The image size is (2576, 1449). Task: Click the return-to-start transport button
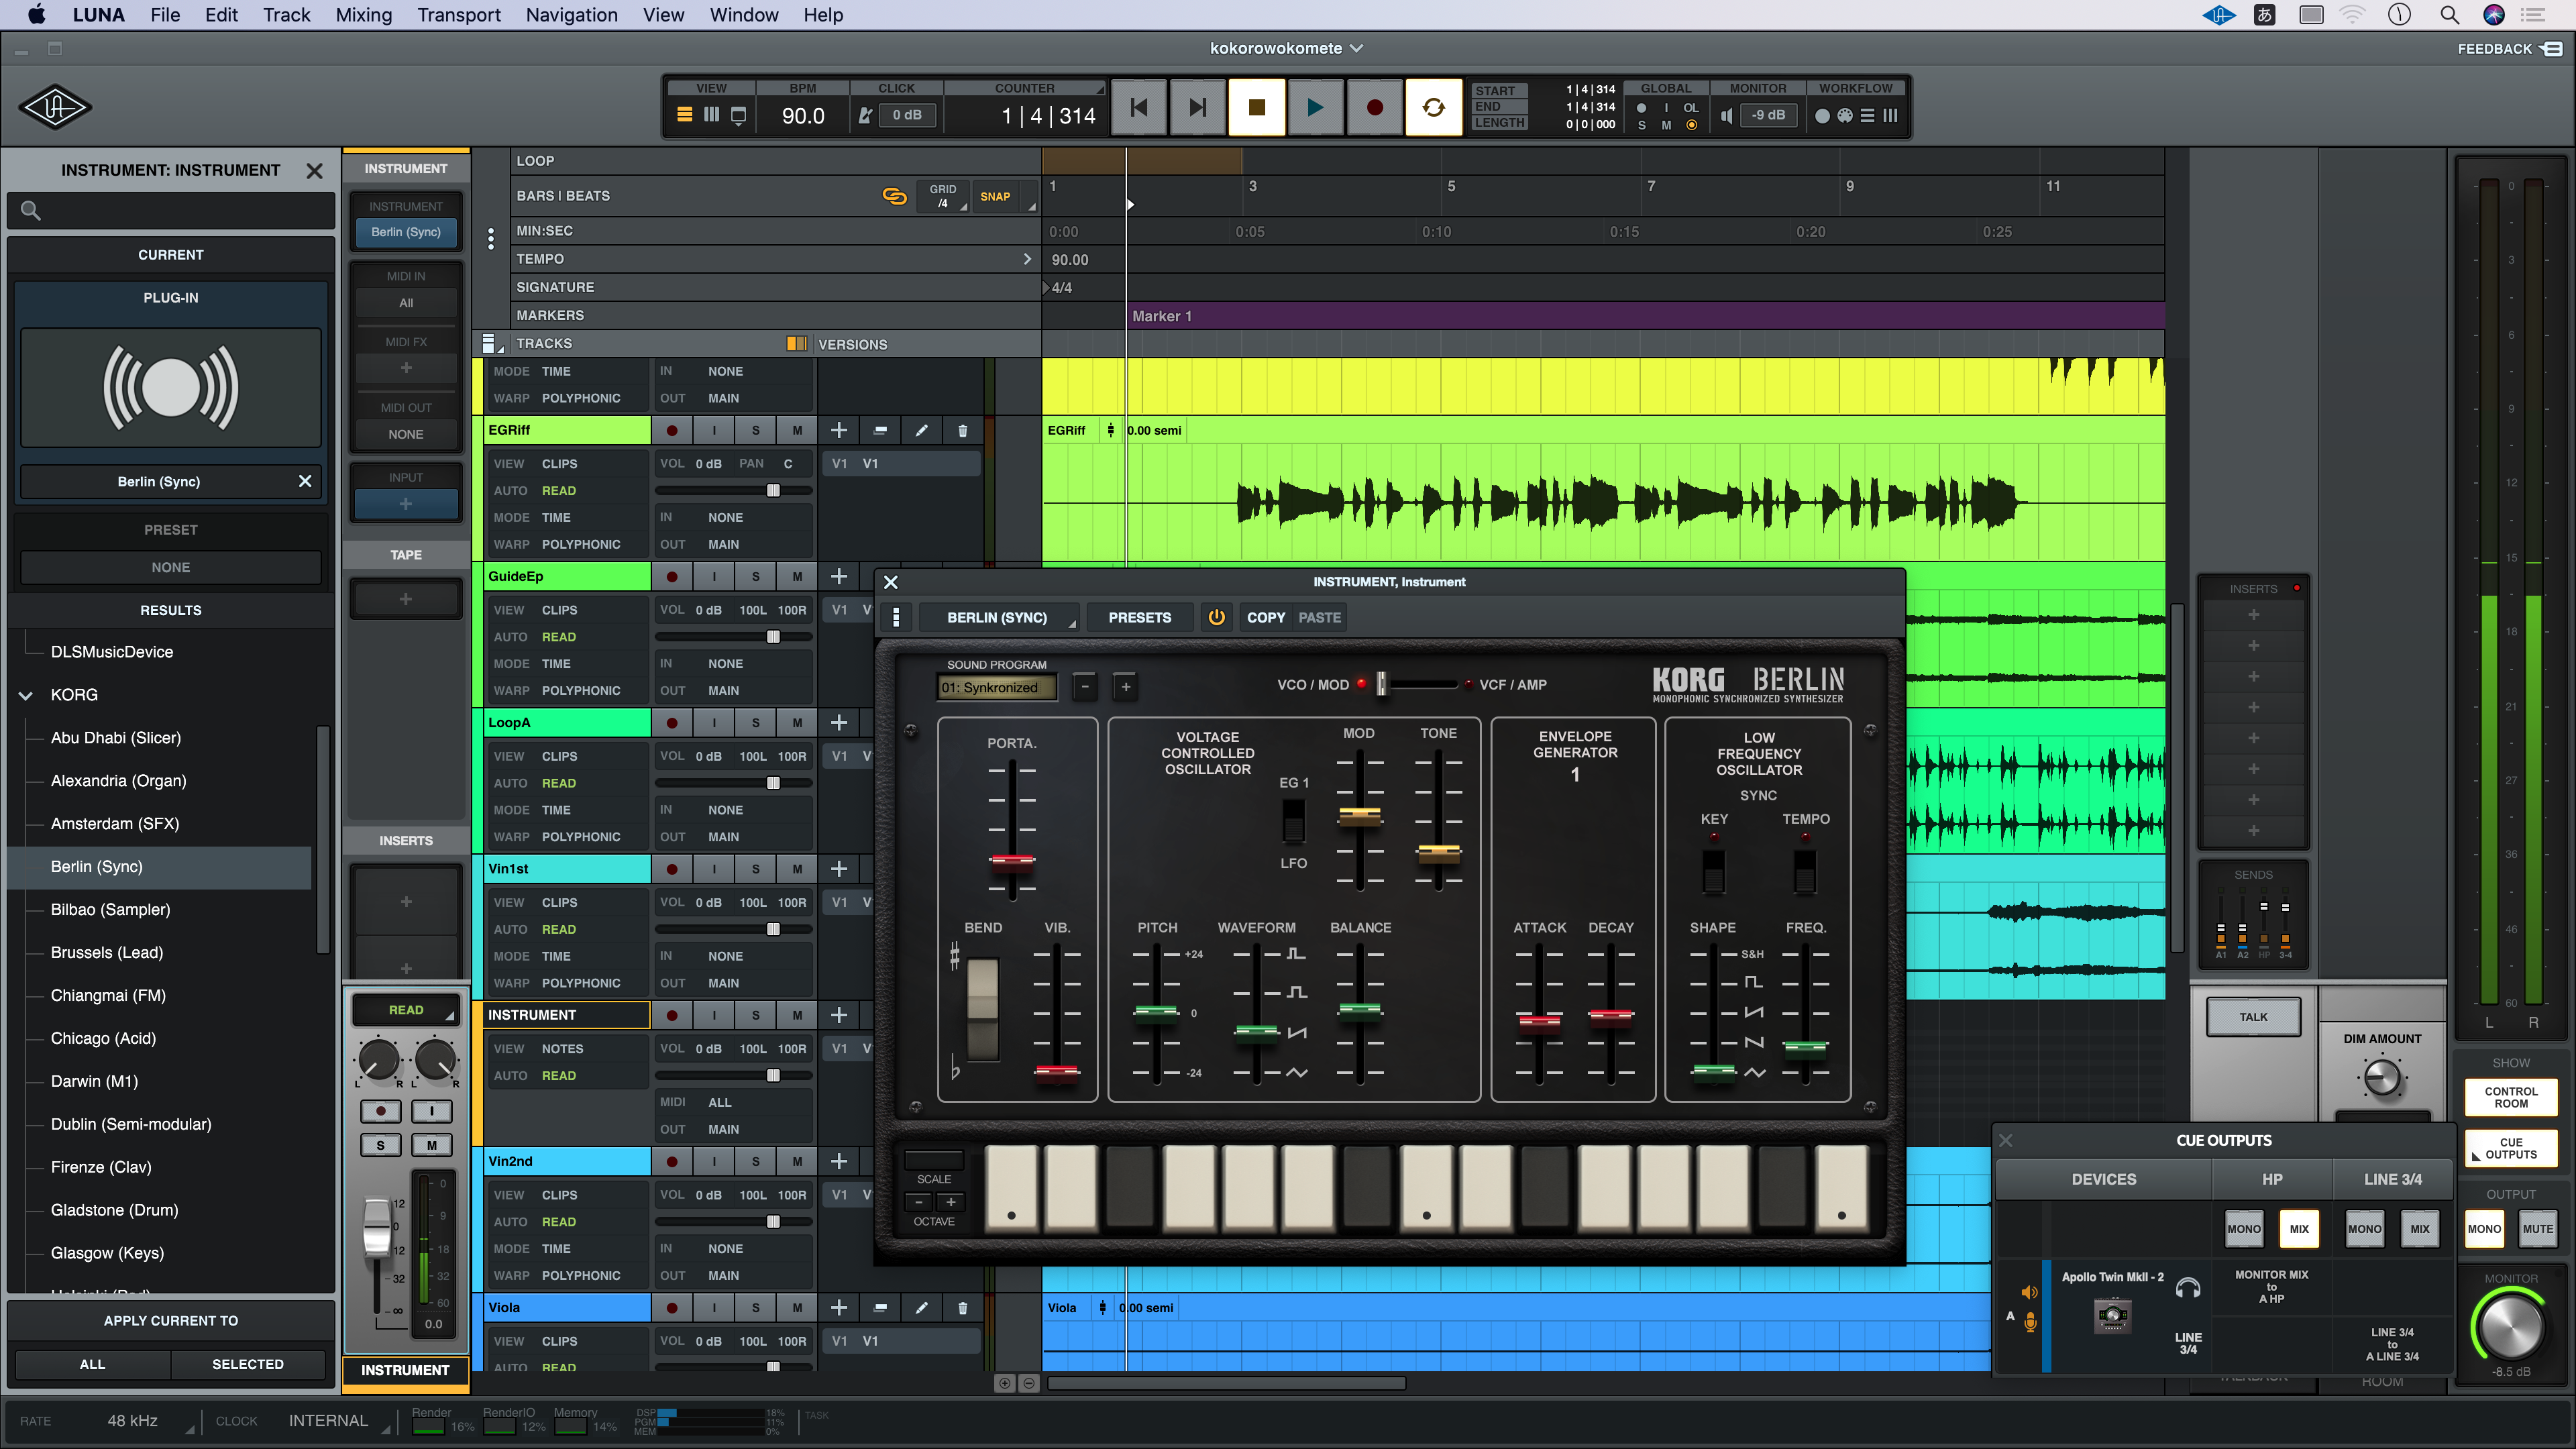[1138, 108]
